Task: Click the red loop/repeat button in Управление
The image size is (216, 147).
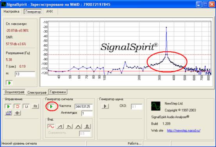Action: coord(17,107)
